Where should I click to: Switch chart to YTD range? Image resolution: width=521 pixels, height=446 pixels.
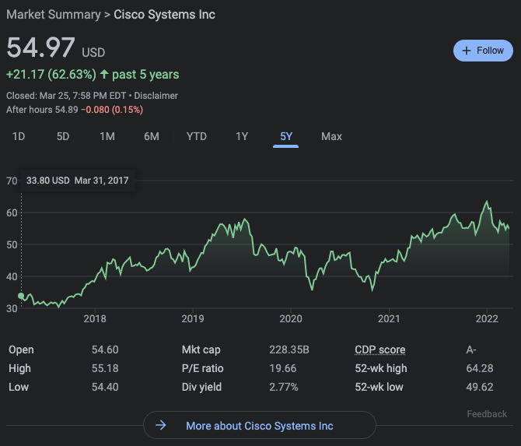(x=197, y=136)
